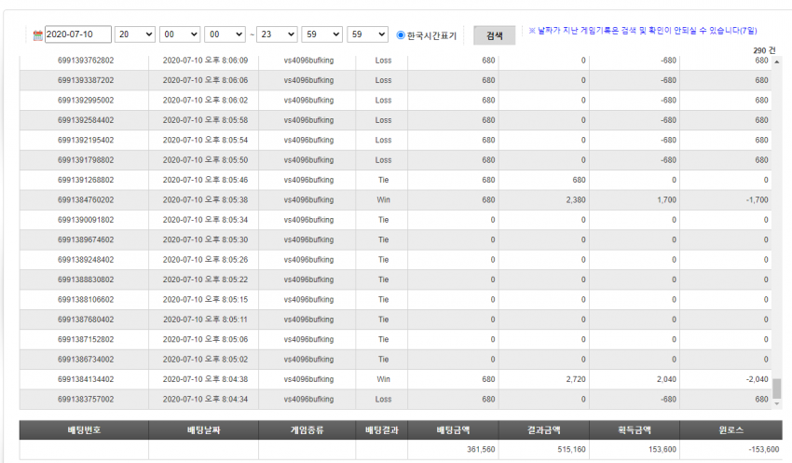Click the scrollbar down arrow
The width and height of the screenshot is (792, 463).
[777, 403]
